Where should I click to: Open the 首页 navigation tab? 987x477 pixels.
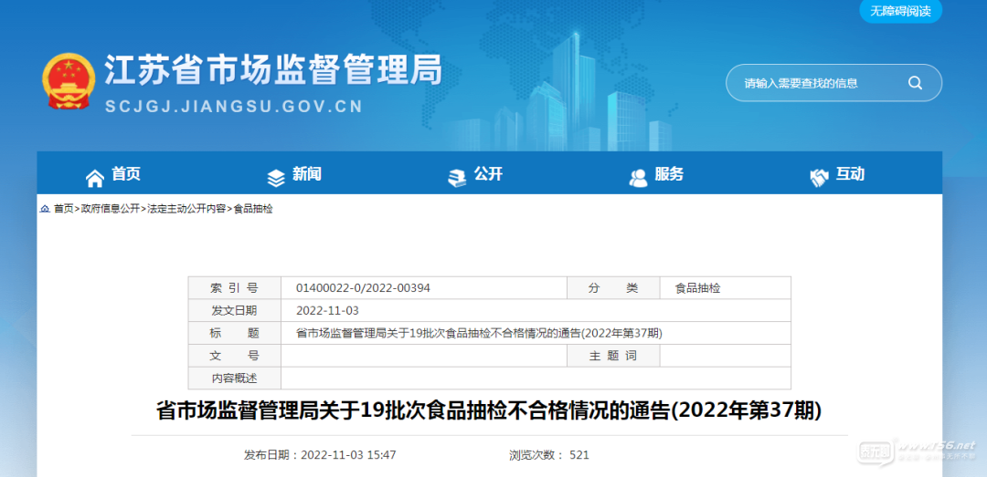tap(126, 174)
